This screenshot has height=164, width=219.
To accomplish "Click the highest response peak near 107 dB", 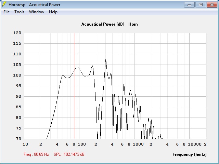I will [x=106, y=60].
